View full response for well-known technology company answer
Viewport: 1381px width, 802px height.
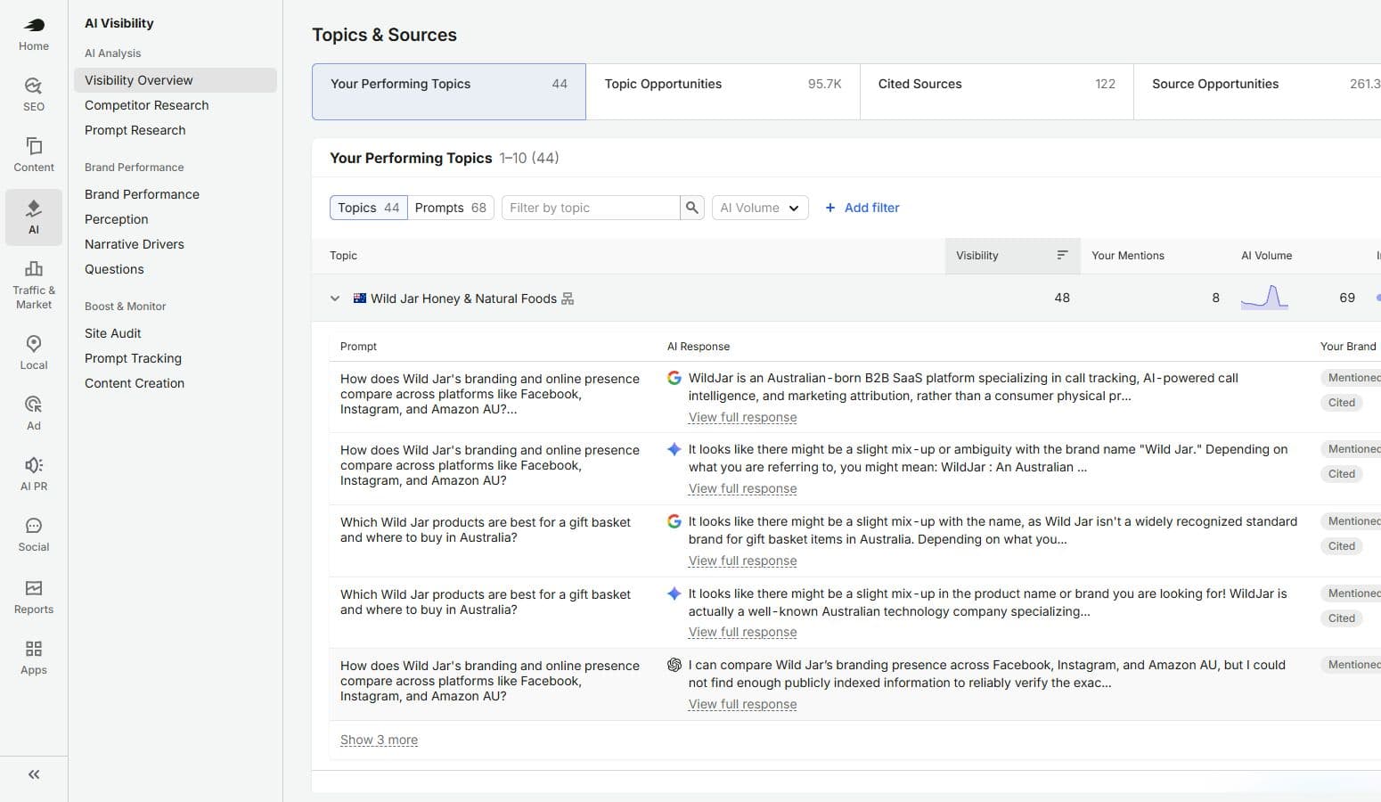pos(743,632)
